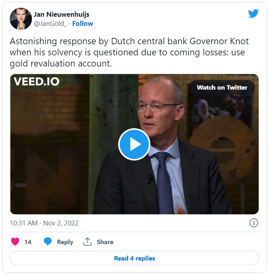Like the tweet with the heart icon

15,242
